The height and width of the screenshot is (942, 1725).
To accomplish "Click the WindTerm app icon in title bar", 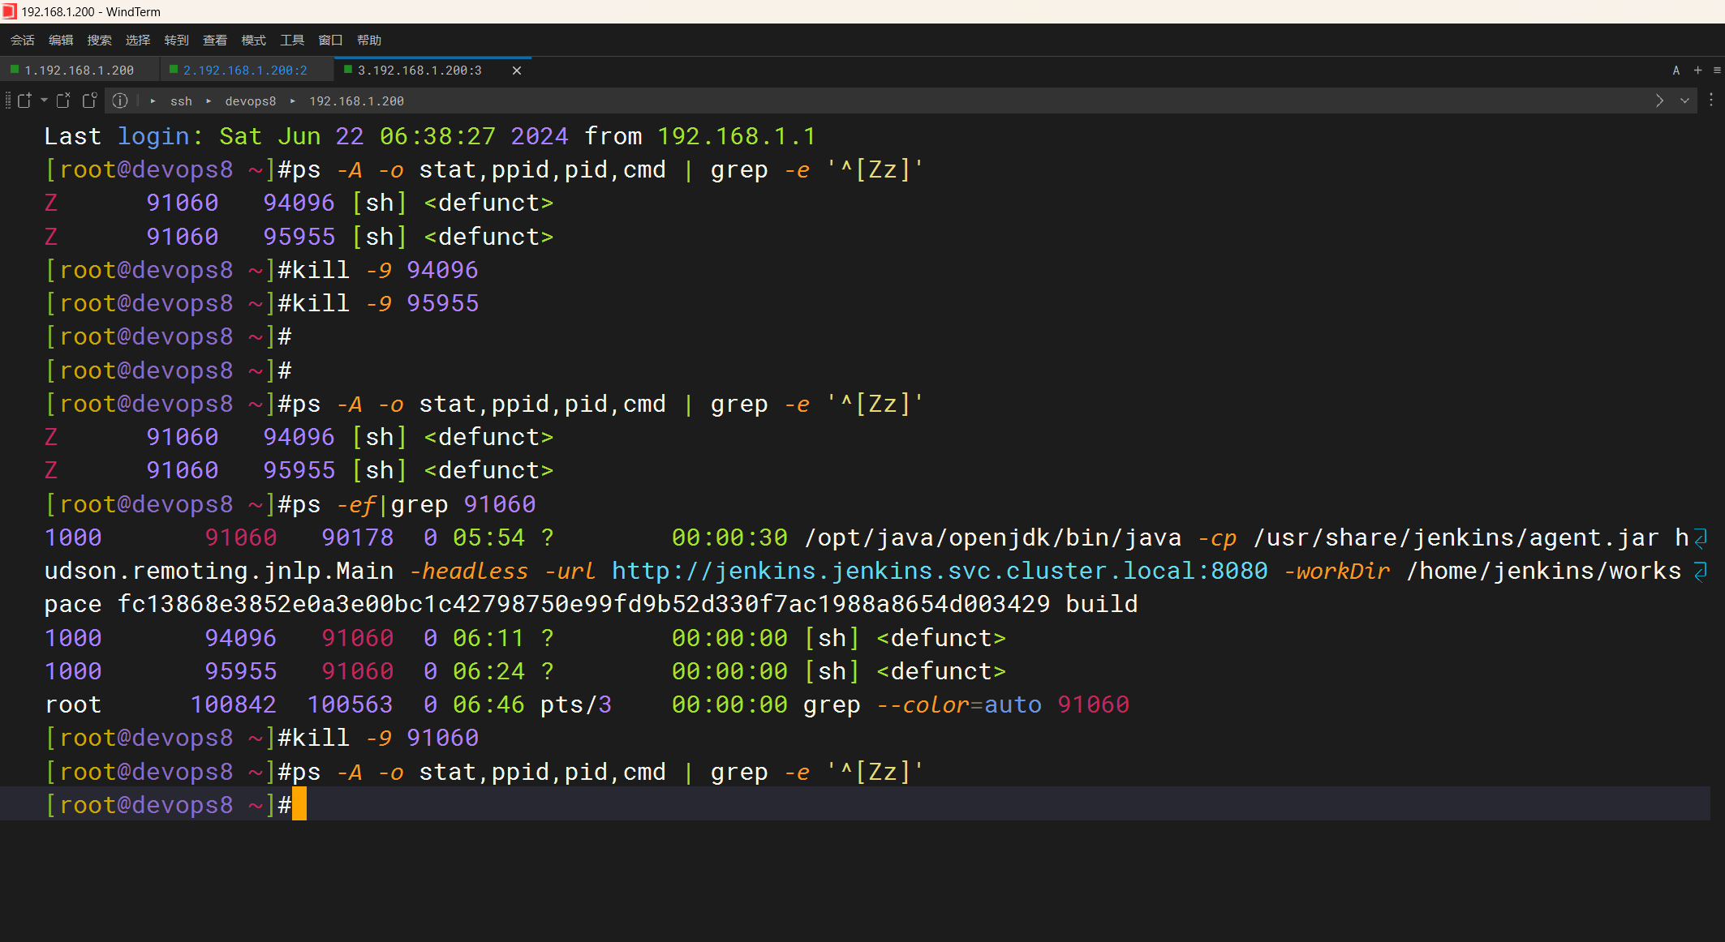I will pos(9,11).
